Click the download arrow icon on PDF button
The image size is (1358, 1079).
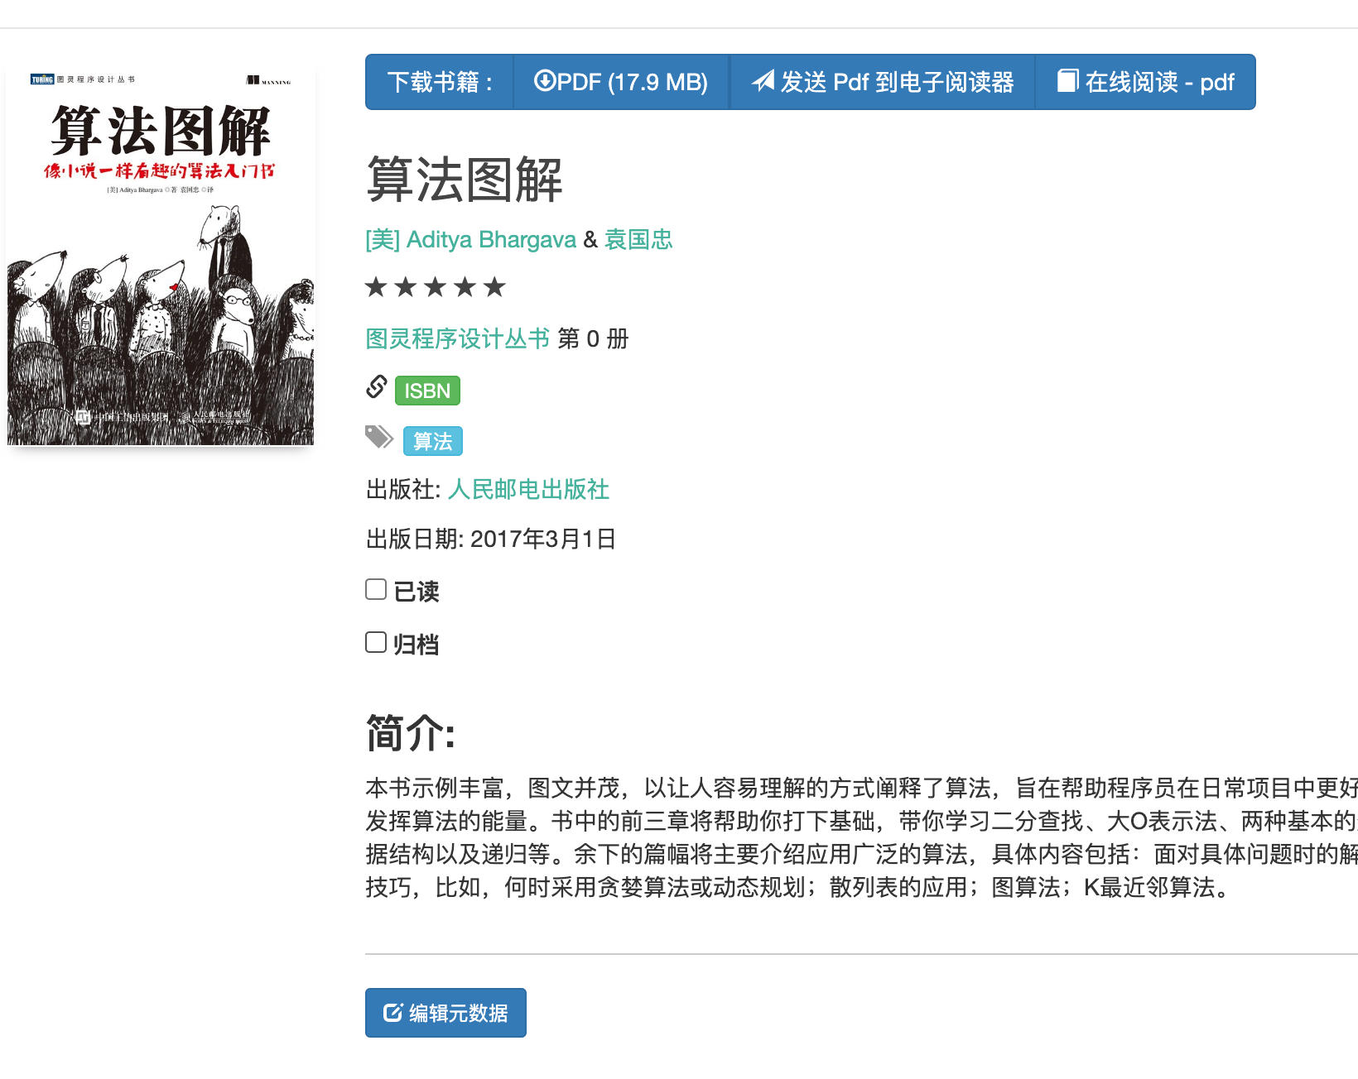pyautogui.click(x=547, y=82)
